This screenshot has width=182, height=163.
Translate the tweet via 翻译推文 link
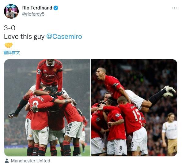click(x=12, y=53)
